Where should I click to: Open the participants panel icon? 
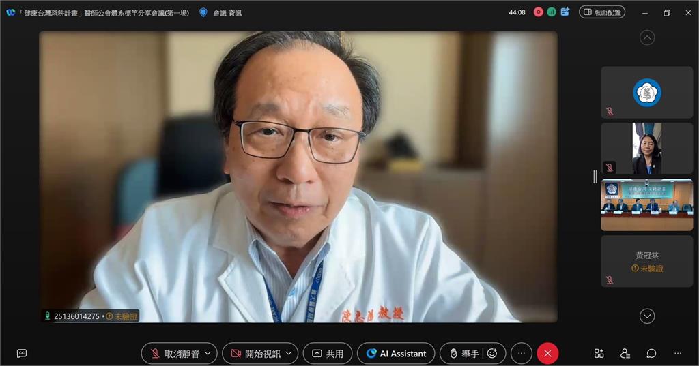tap(625, 354)
